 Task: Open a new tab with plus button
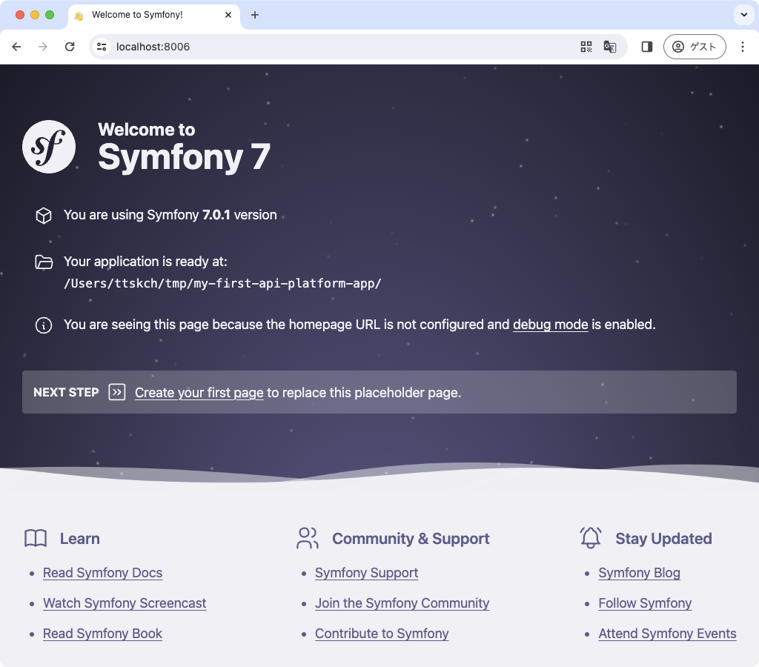(x=255, y=15)
